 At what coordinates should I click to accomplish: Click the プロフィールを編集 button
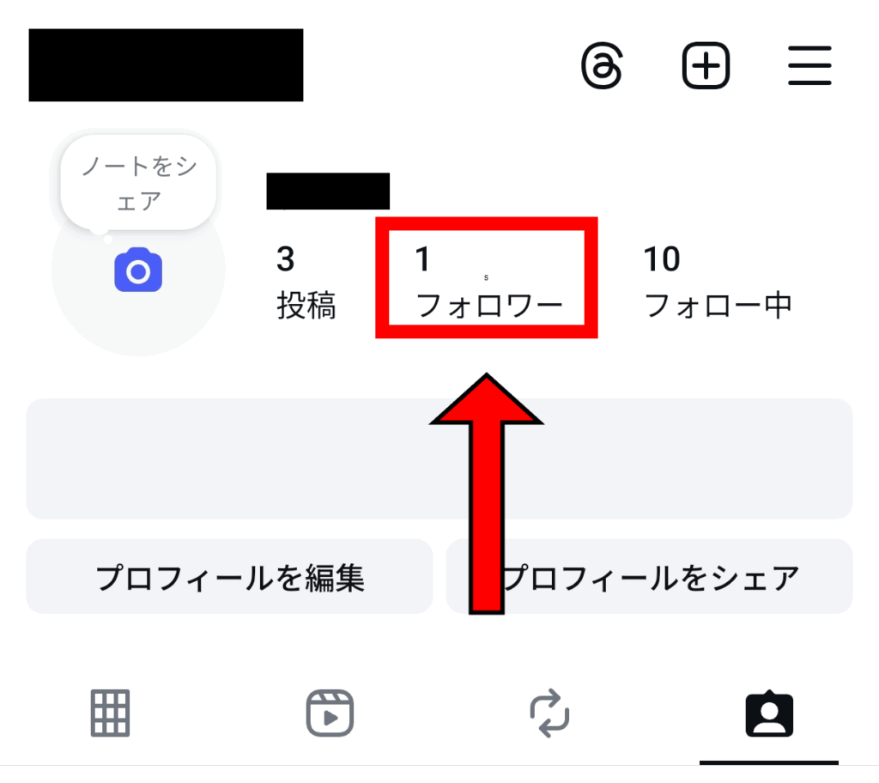coord(229,577)
